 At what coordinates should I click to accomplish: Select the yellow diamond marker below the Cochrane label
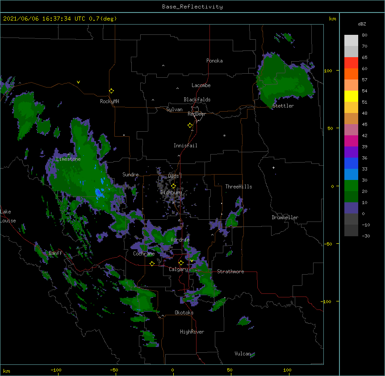(x=152, y=263)
